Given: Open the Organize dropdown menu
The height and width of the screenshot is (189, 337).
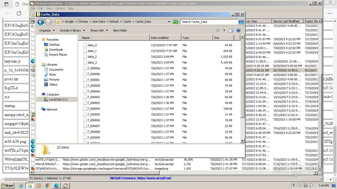Looking at the screenshot, I should (x=47, y=30).
